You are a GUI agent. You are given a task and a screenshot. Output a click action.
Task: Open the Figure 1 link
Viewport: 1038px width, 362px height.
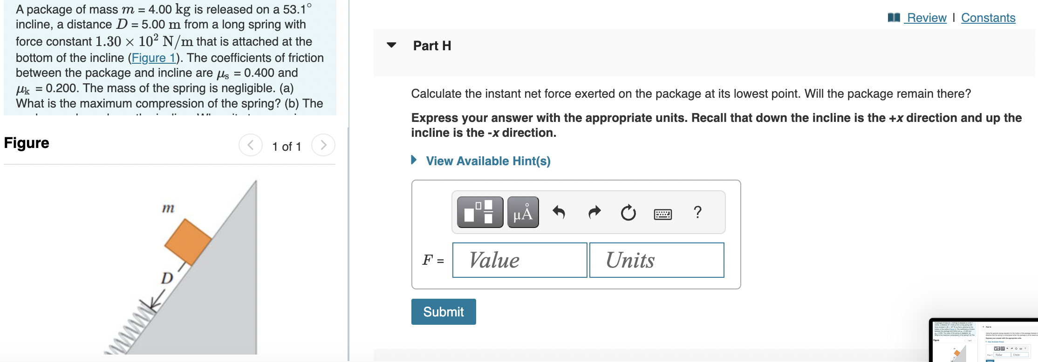coord(154,57)
